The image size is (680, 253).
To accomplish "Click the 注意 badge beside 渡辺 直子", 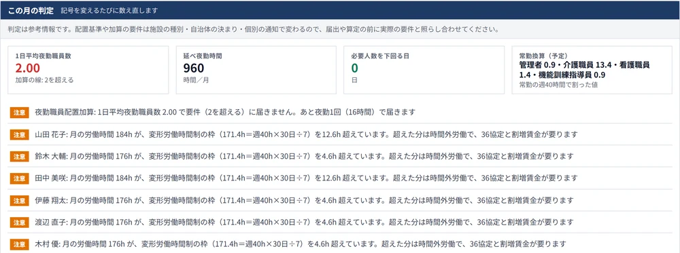I will [x=20, y=222].
